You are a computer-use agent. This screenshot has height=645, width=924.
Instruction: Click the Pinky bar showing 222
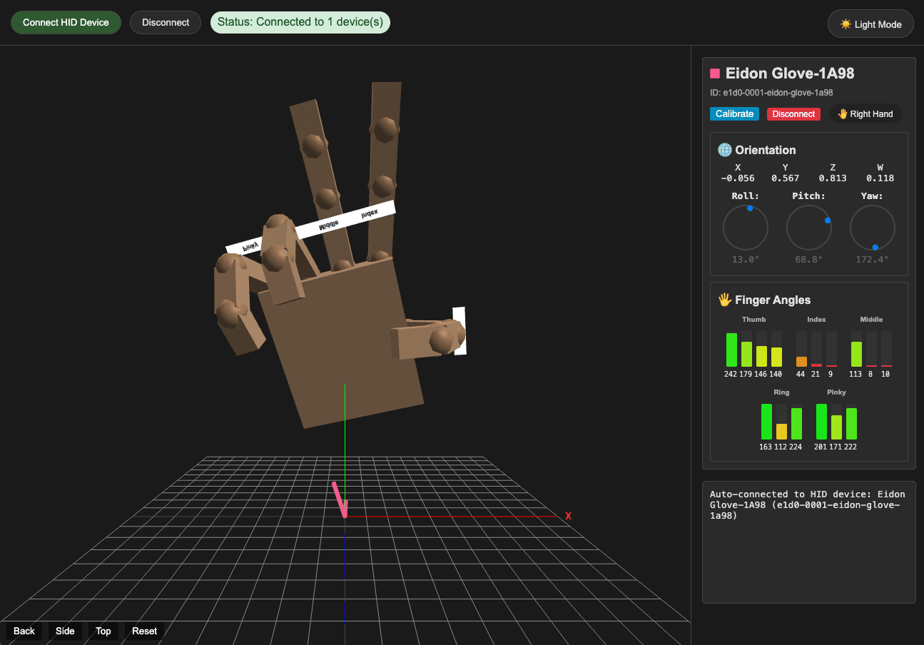tap(851, 423)
